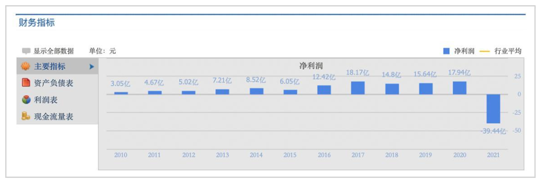
Task: Toggle the 行业平均 yellow legend line
Action: coord(484,51)
